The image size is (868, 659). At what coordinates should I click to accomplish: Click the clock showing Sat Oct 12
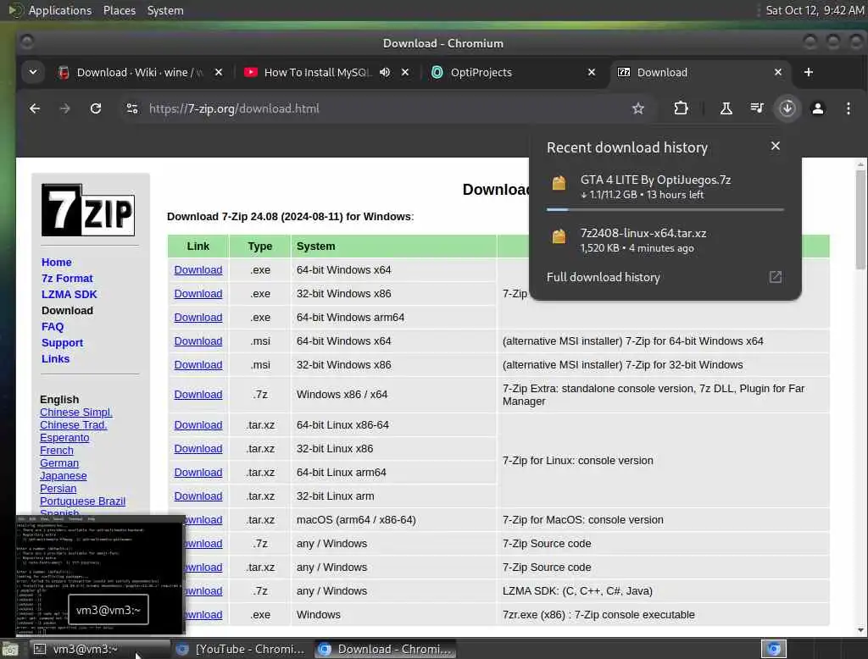tap(815, 10)
